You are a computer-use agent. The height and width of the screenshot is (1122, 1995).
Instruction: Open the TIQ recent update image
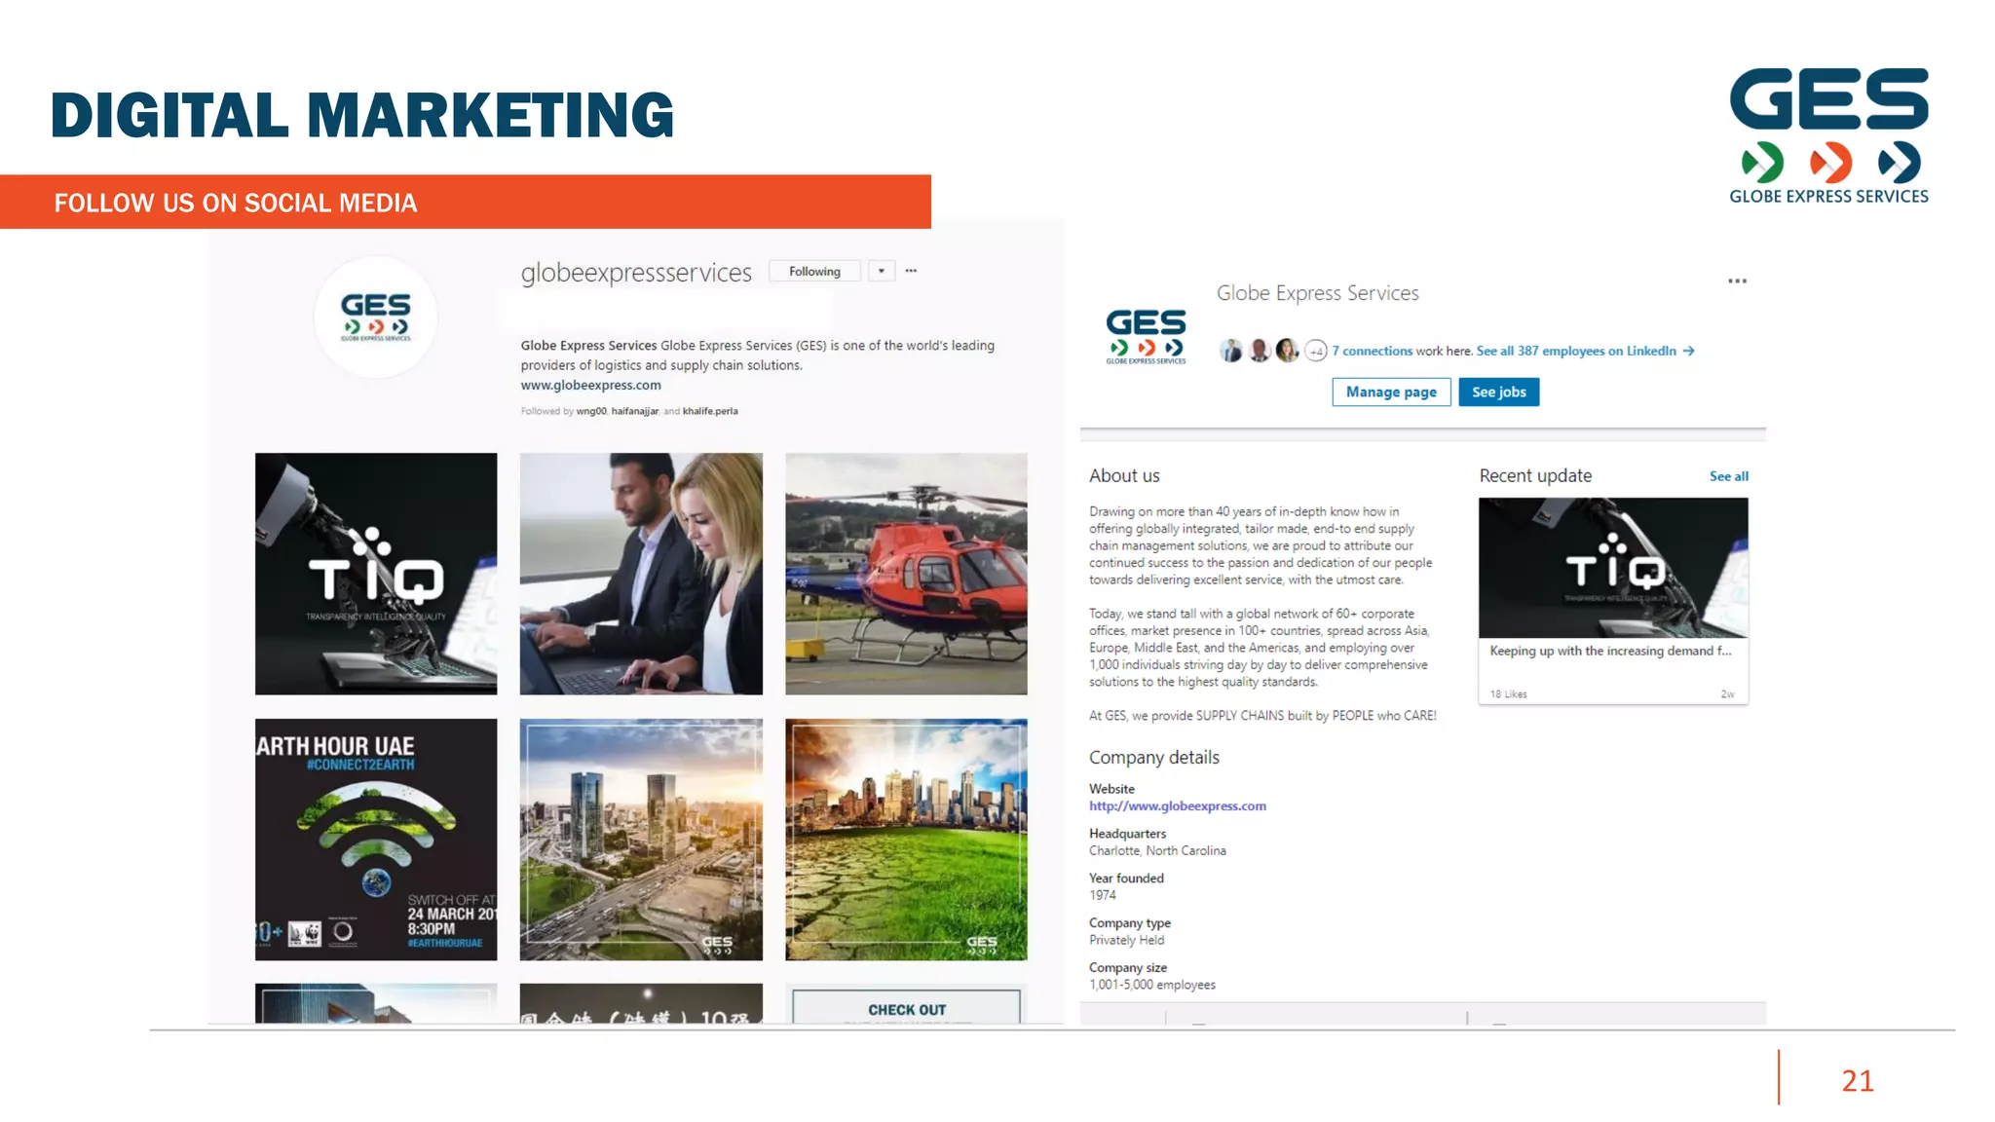pyautogui.click(x=1613, y=568)
